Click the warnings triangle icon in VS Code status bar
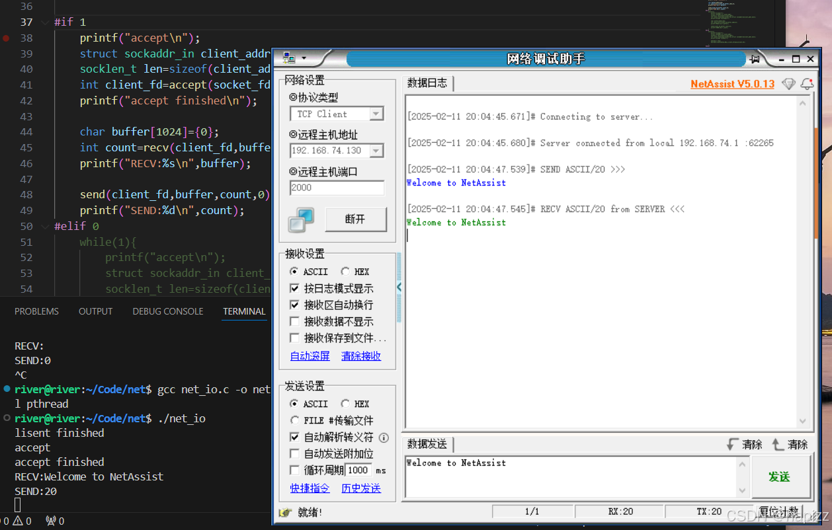 (18, 521)
